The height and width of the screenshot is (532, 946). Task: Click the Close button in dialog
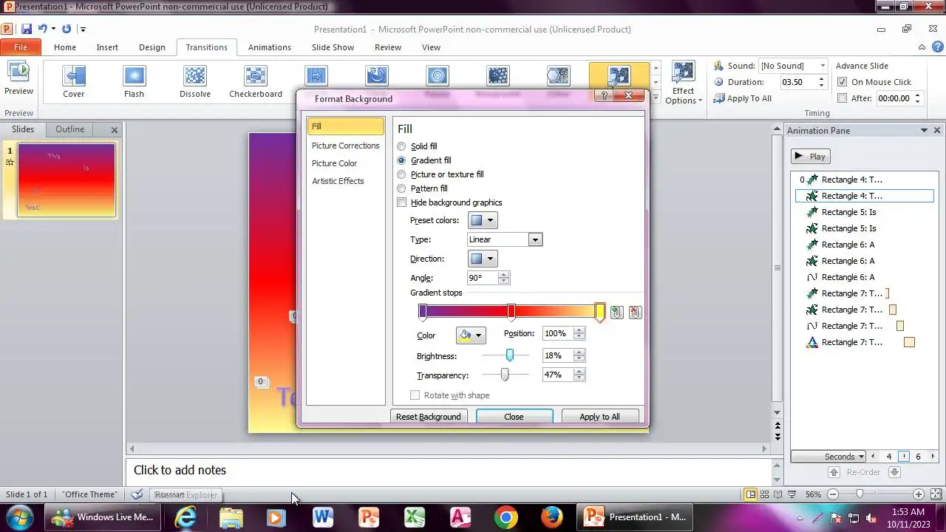point(514,417)
